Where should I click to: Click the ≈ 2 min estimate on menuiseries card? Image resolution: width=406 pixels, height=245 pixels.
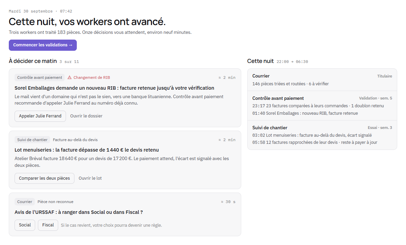point(227,140)
